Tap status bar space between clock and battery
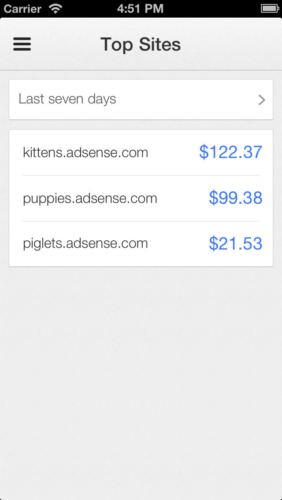Screen dimensions: 282x500 point(211,8)
